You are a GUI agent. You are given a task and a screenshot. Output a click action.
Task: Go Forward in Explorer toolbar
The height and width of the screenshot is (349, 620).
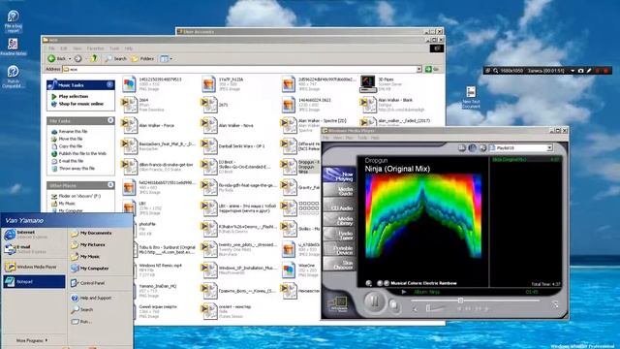pos(78,58)
